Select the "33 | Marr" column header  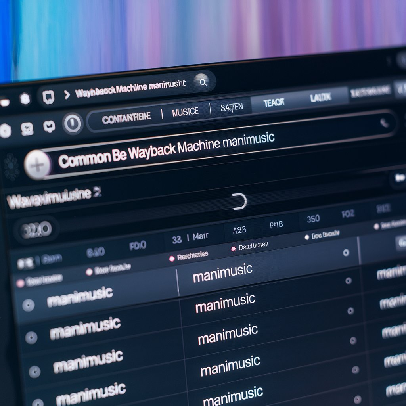(190, 238)
